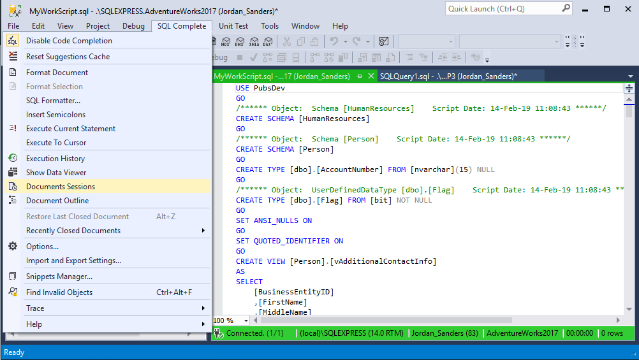Click the Options gear icon
Image resolution: width=639 pixels, height=360 pixels.
pos(13,246)
